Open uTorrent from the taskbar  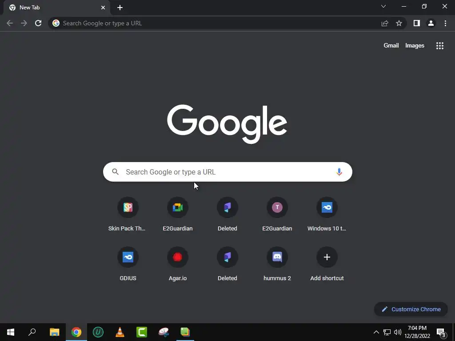point(98,332)
